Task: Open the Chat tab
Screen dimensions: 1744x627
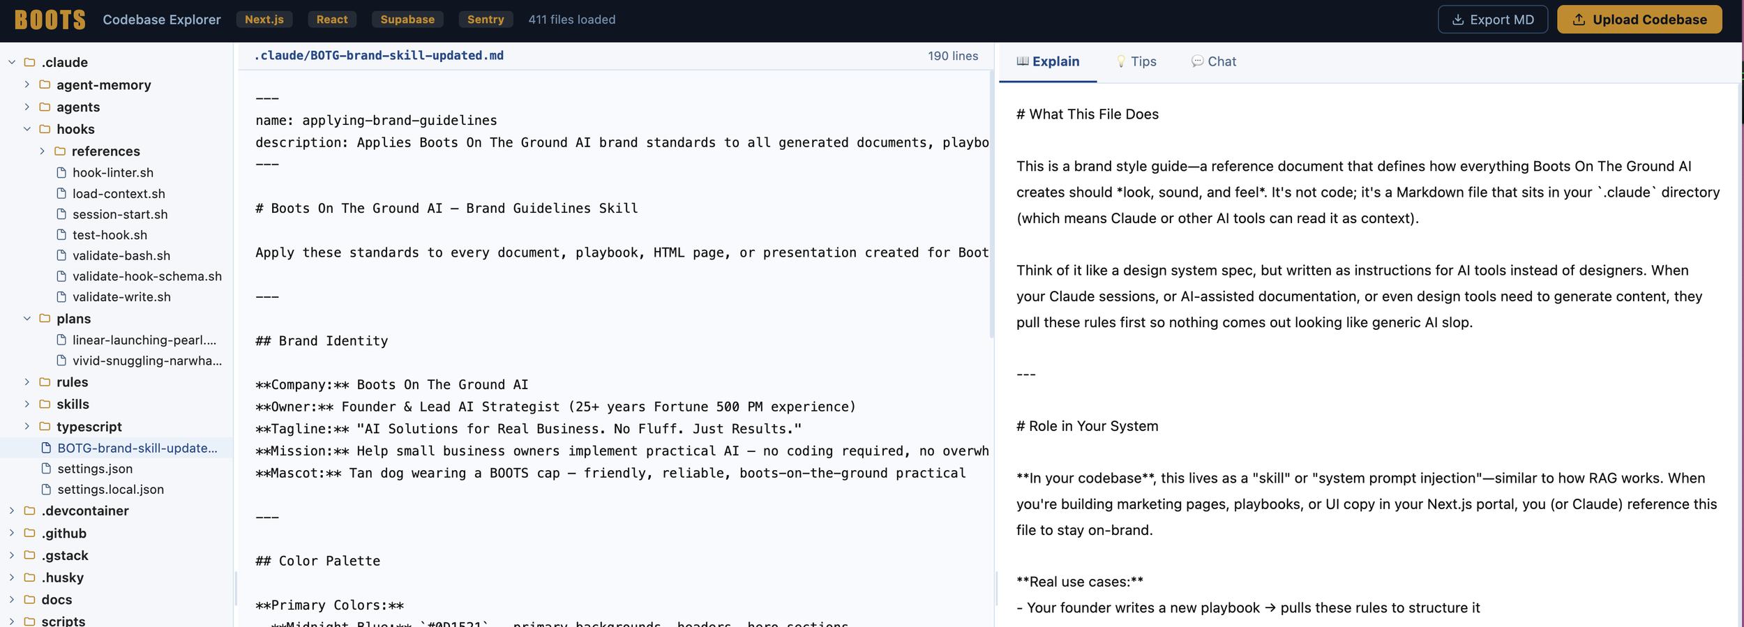Action: [1214, 62]
